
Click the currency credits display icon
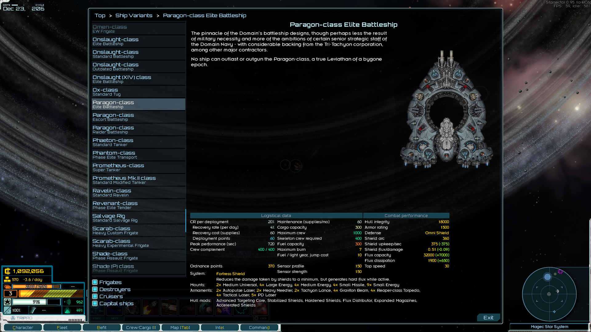click(x=7, y=271)
